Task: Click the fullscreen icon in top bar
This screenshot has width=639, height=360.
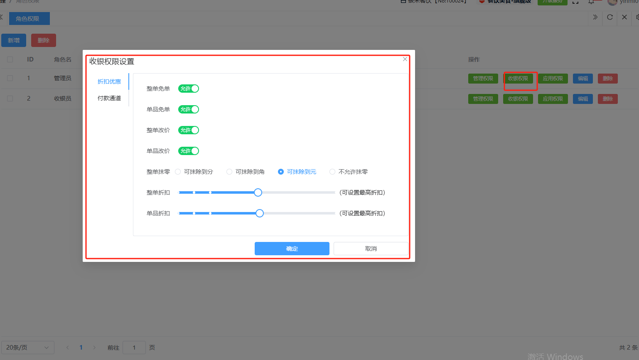Action: [575, 2]
